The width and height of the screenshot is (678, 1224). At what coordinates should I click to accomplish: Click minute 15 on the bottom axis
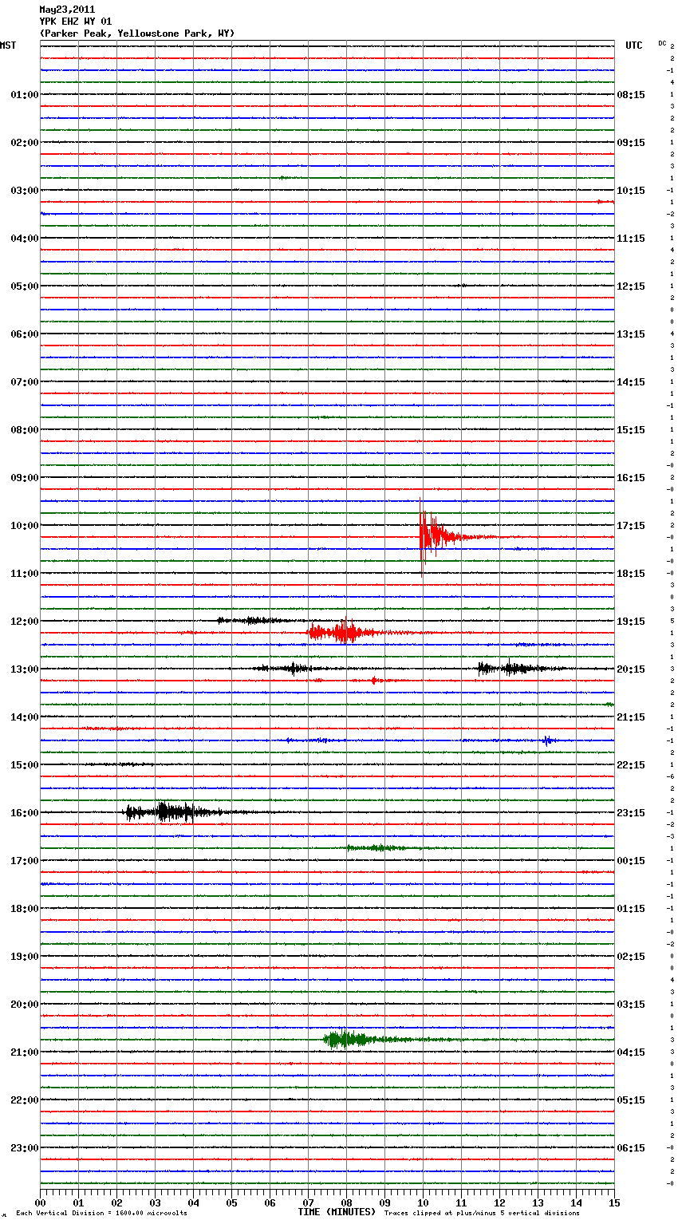[x=614, y=1202]
